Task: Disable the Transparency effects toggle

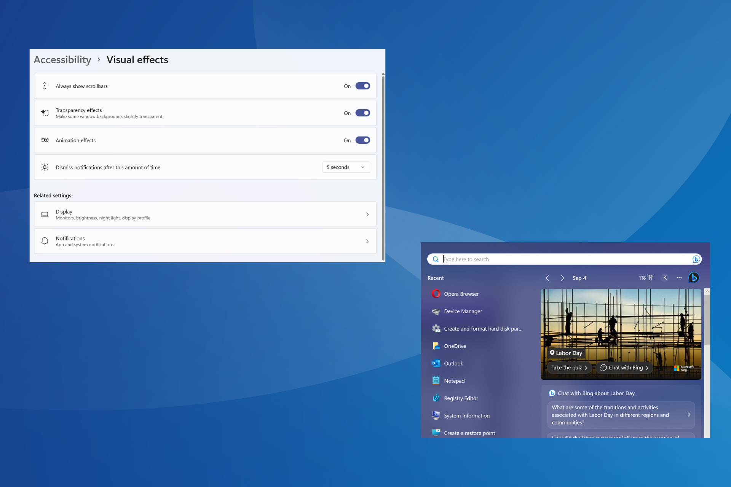Action: point(362,113)
